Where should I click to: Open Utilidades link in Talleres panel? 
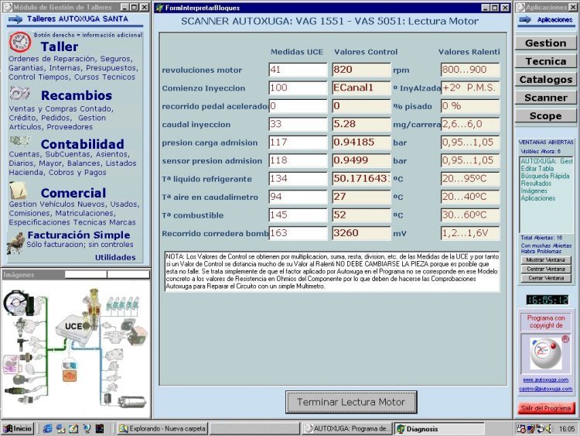click(115, 257)
